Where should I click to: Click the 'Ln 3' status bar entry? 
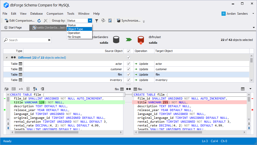coord(205,141)
